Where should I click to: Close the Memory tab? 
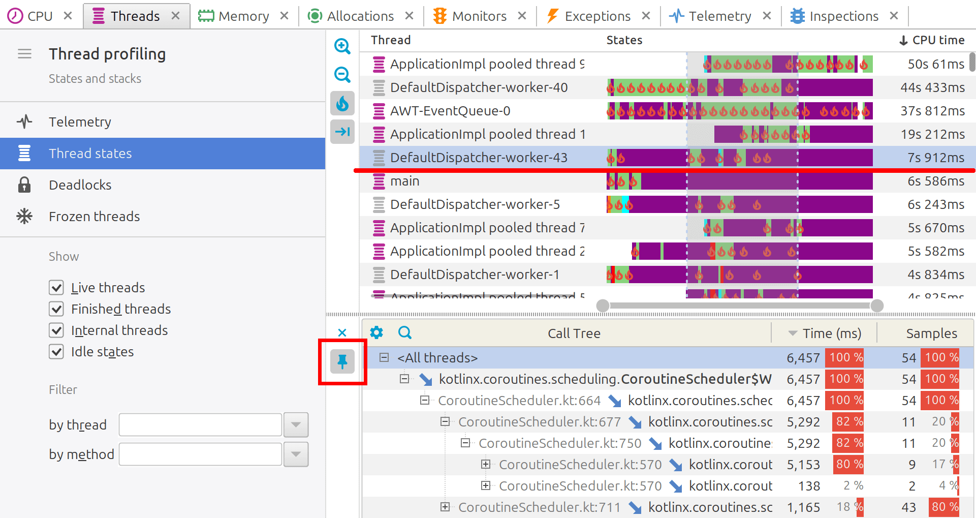coord(284,16)
